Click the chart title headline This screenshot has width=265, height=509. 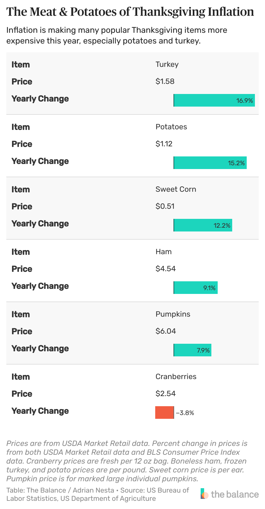pyautogui.click(x=130, y=12)
